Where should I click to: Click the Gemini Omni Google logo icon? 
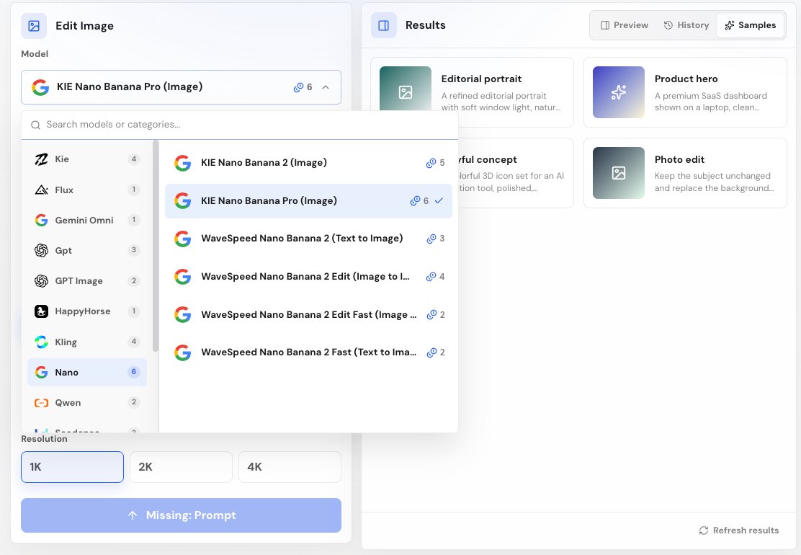[x=41, y=221]
